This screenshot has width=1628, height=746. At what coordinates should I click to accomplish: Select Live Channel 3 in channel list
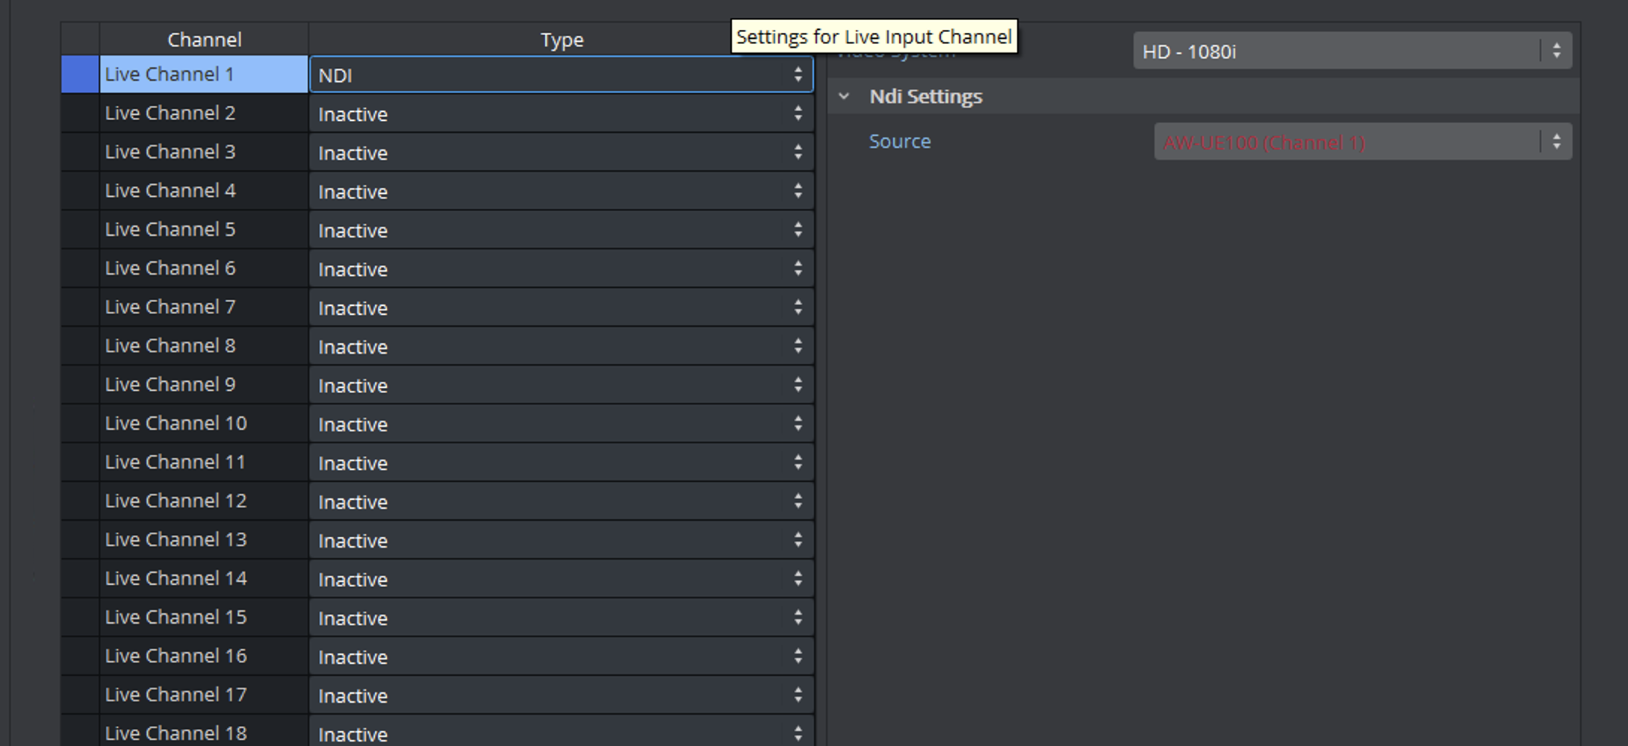point(203,152)
